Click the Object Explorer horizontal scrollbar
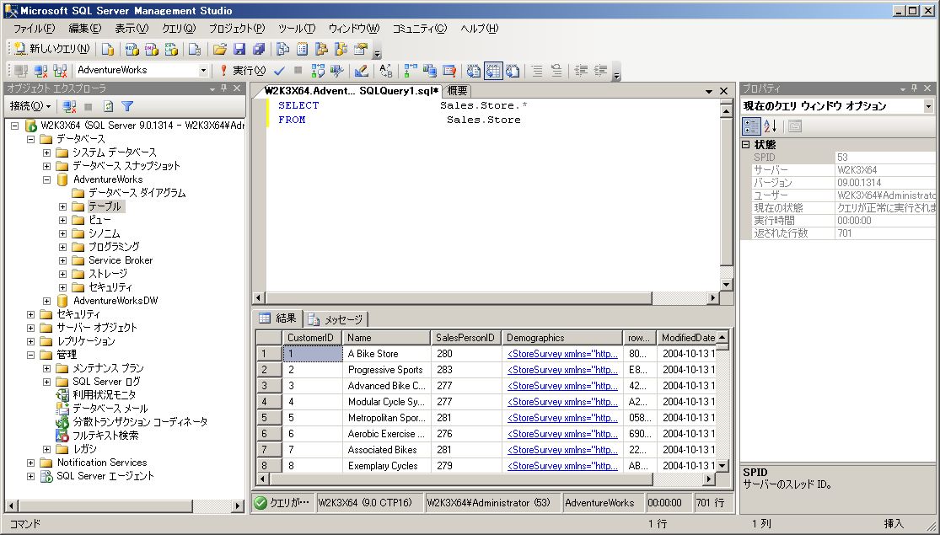Screen dimensions: 940x535 pos(126,506)
